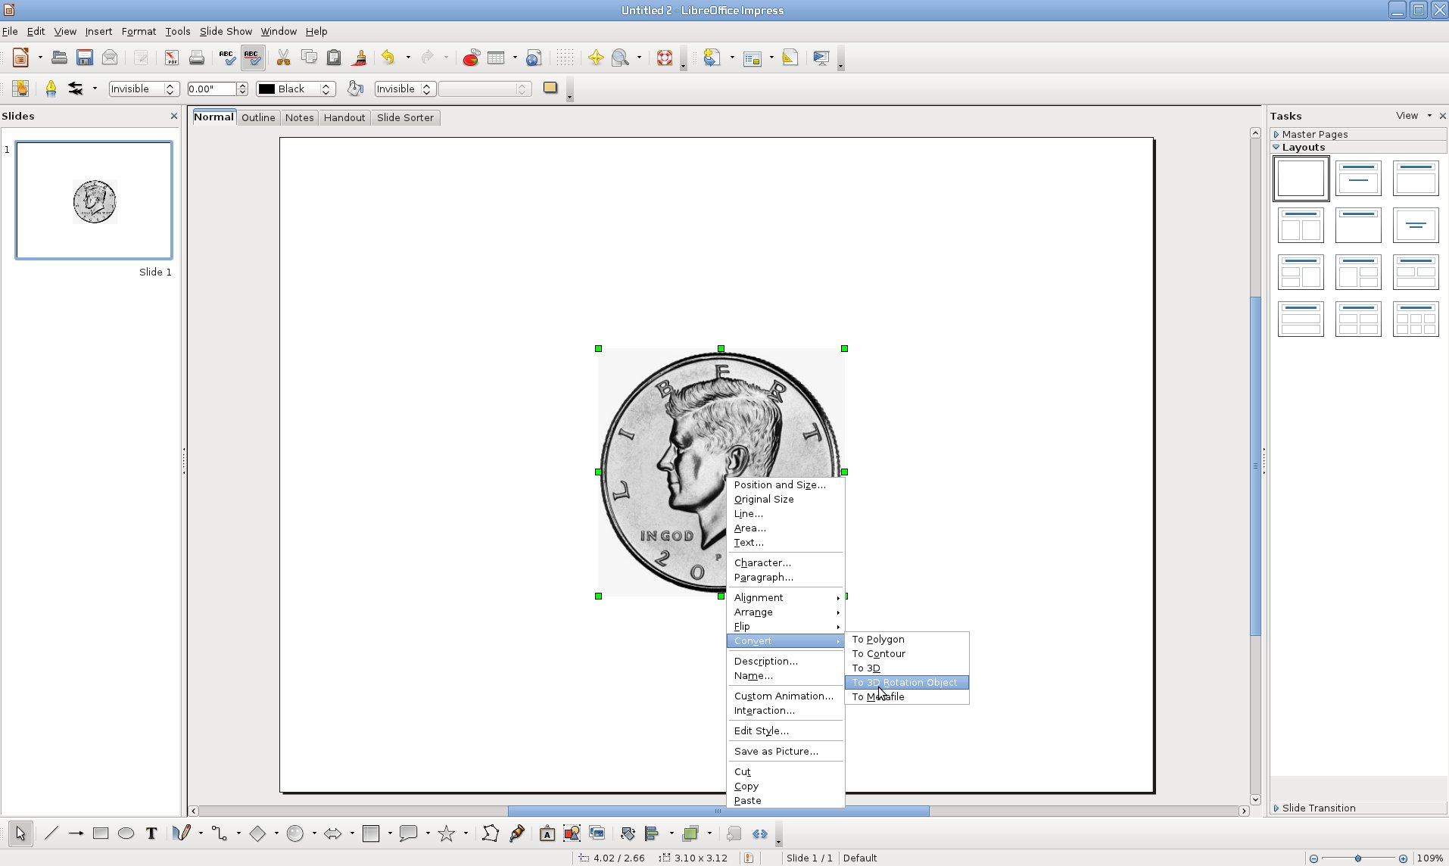Click the Paste clipboard icon

click(334, 58)
